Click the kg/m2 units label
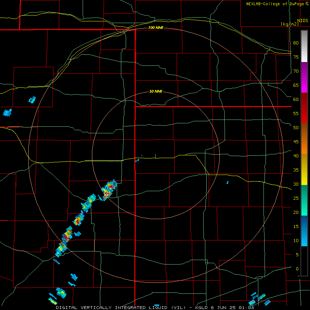This screenshot has width=310, height=310. pyautogui.click(x=290, y=24)
